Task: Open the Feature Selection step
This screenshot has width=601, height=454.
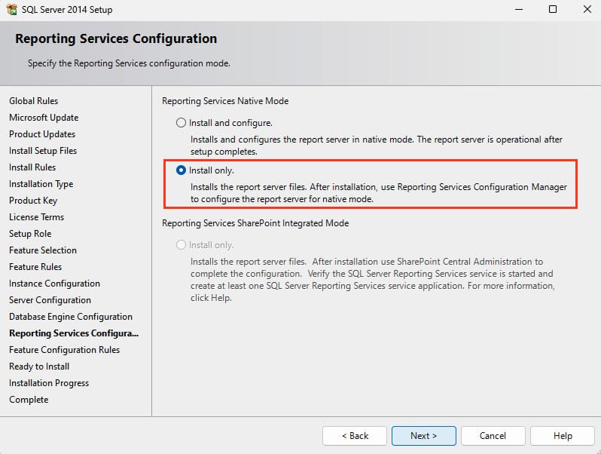Action: (x=43, y=250)
